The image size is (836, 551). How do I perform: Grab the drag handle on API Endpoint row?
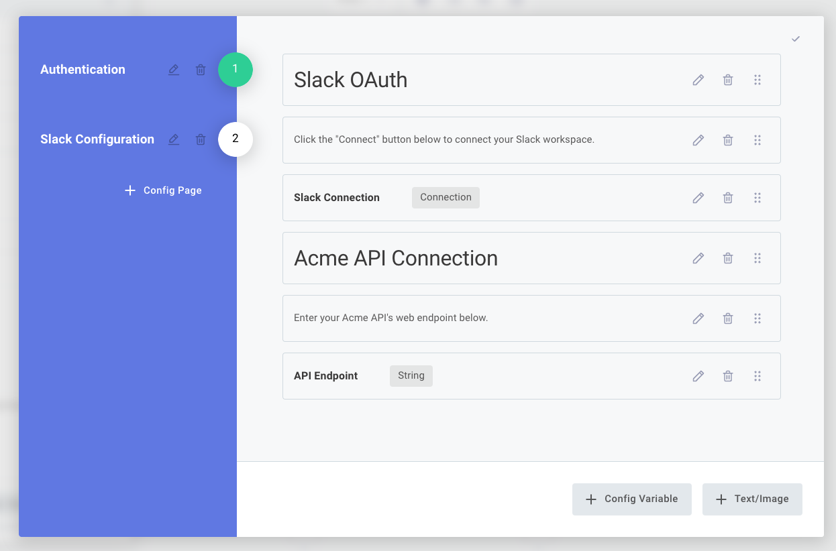click(757, 375)
